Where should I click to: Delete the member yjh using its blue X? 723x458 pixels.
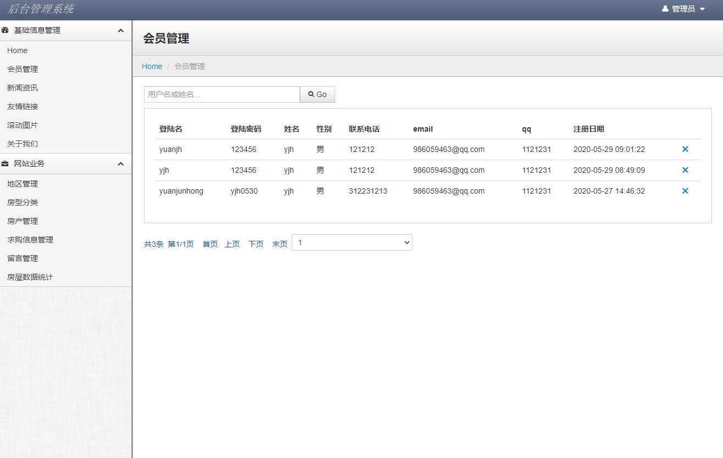tap(685, 170)
